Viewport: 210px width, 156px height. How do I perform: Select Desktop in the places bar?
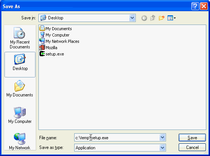coord(20,64)
